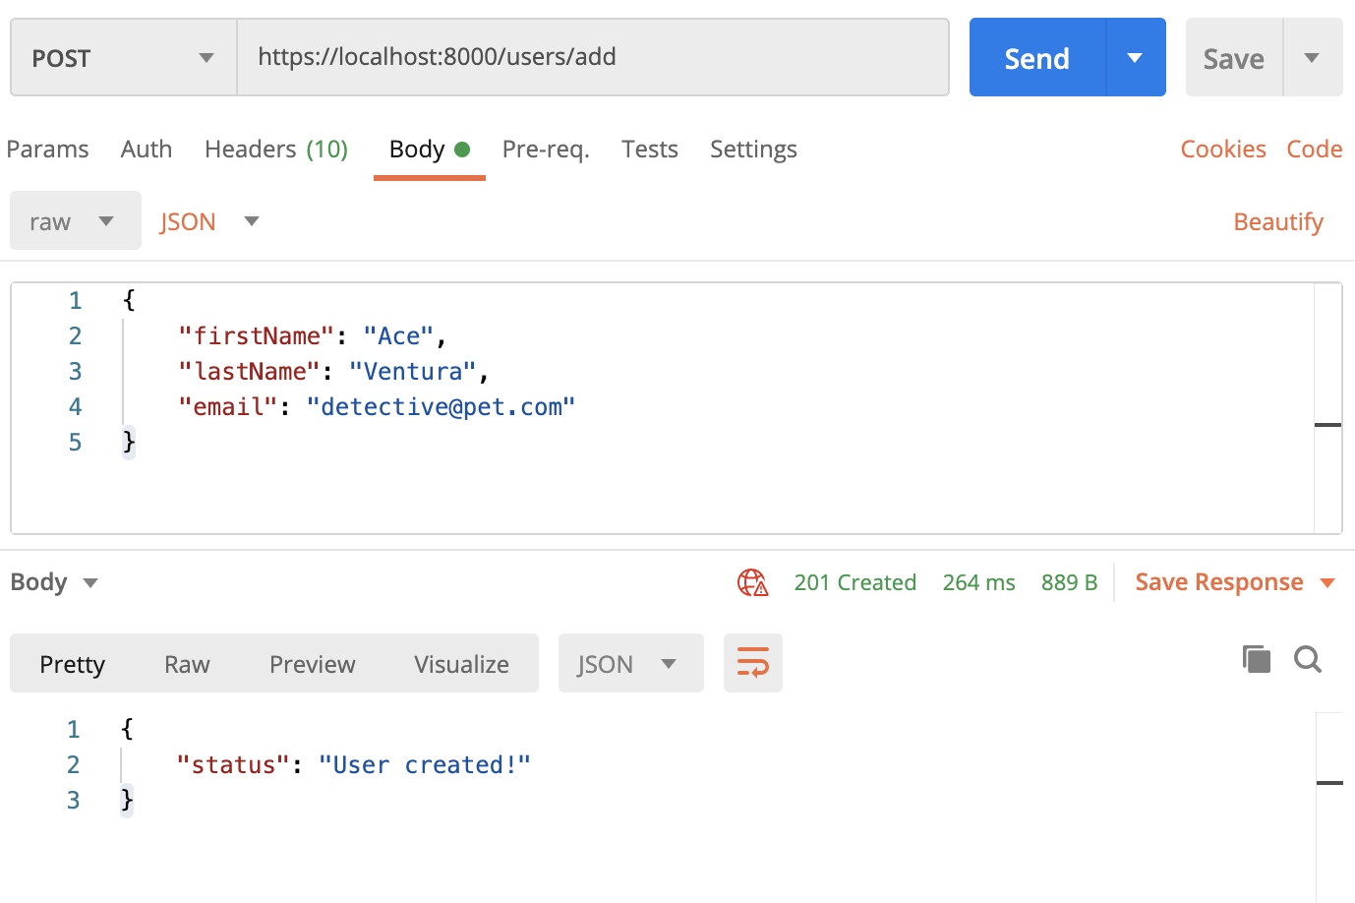
Task: Open the HTTP method dropdown showing POST
Action: [x=124, y=57]
